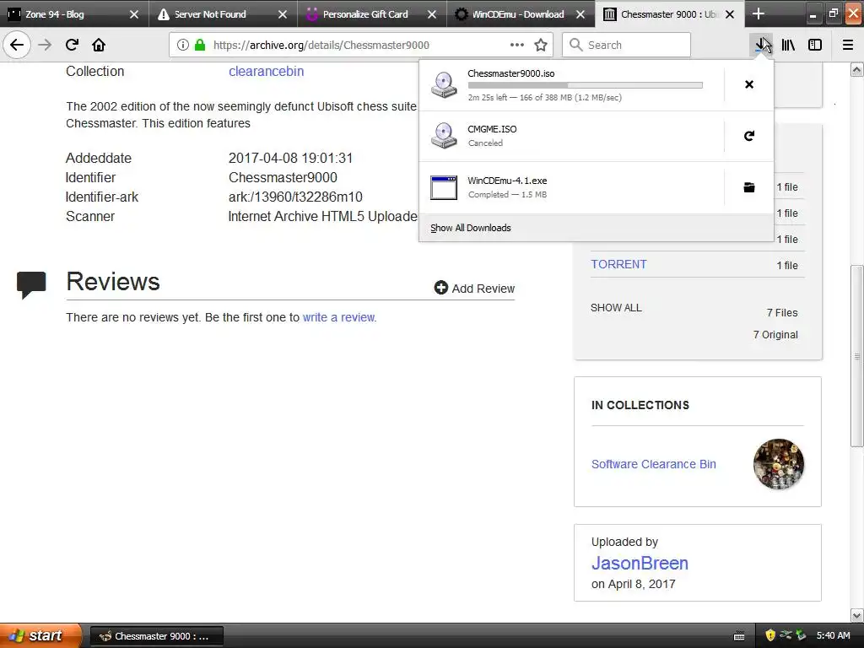Click the 7 Original text
The width and height of the screenshot is (864, 648).
pyautogui.click(x=775, y=334)
